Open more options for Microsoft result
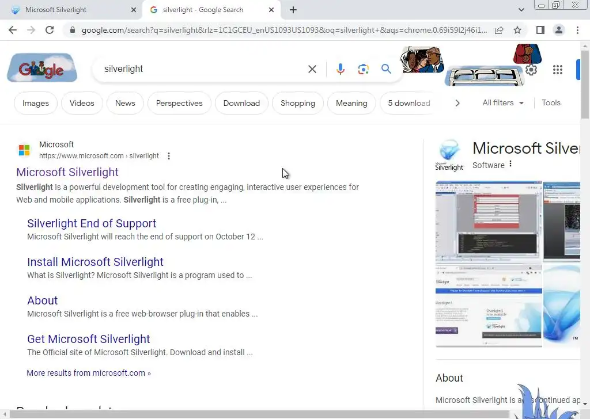The width and height of the screenshot is (590, 419). pos(169,156)
